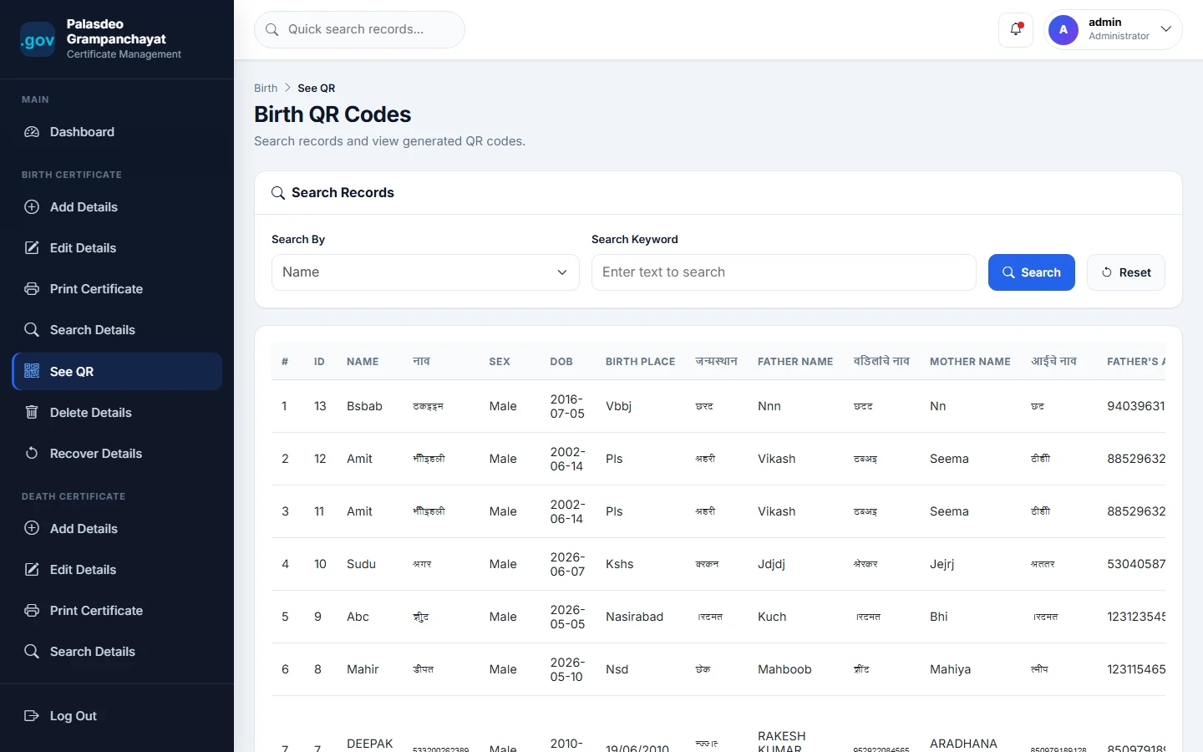Click the MOTHER NAME column header
1203x752 pixels.
970,362
